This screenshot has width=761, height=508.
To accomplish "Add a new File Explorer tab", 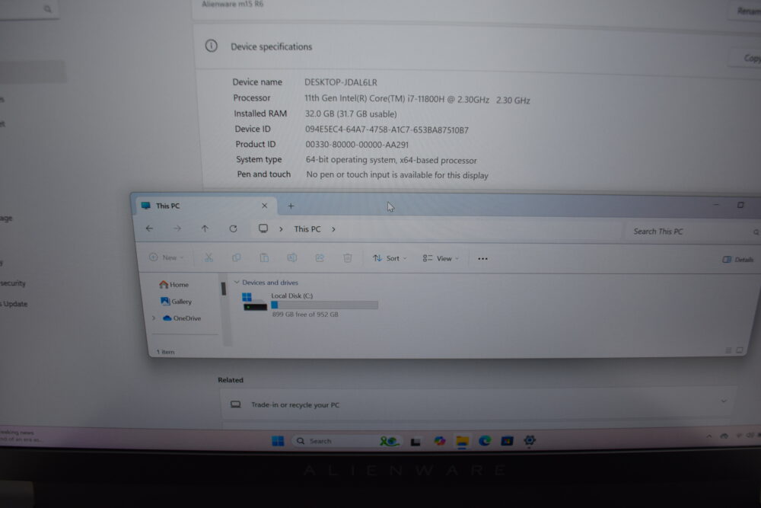I will (291, 206).
